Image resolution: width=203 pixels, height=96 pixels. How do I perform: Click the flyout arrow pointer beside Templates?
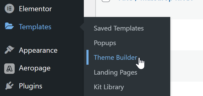click(x=82, y=27)
